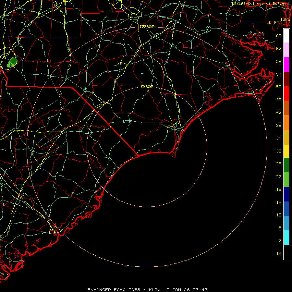Click the small blue echo pixel northeast

tap(166, 62)
